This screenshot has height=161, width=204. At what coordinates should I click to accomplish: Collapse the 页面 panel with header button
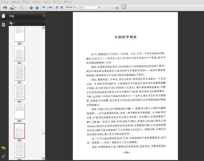(44, 16)
